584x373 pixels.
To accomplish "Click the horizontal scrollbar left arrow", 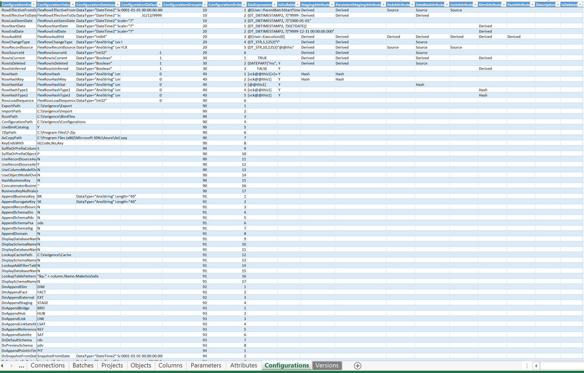I will click(536, 366).
